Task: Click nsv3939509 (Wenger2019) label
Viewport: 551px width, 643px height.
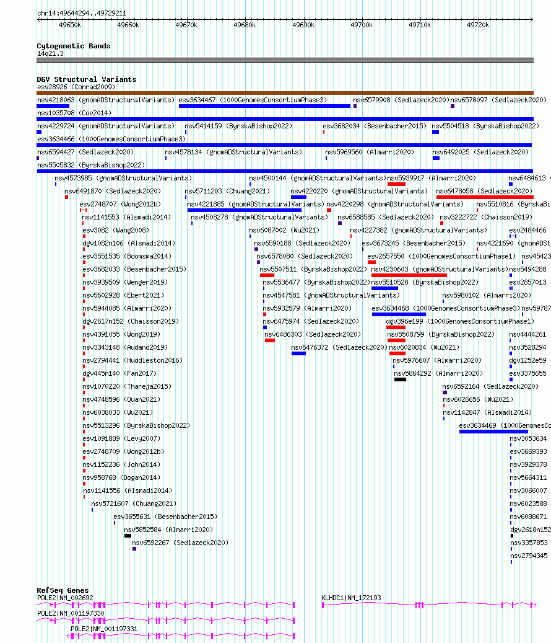Action: pyautogui.click(x=125, y=283)
